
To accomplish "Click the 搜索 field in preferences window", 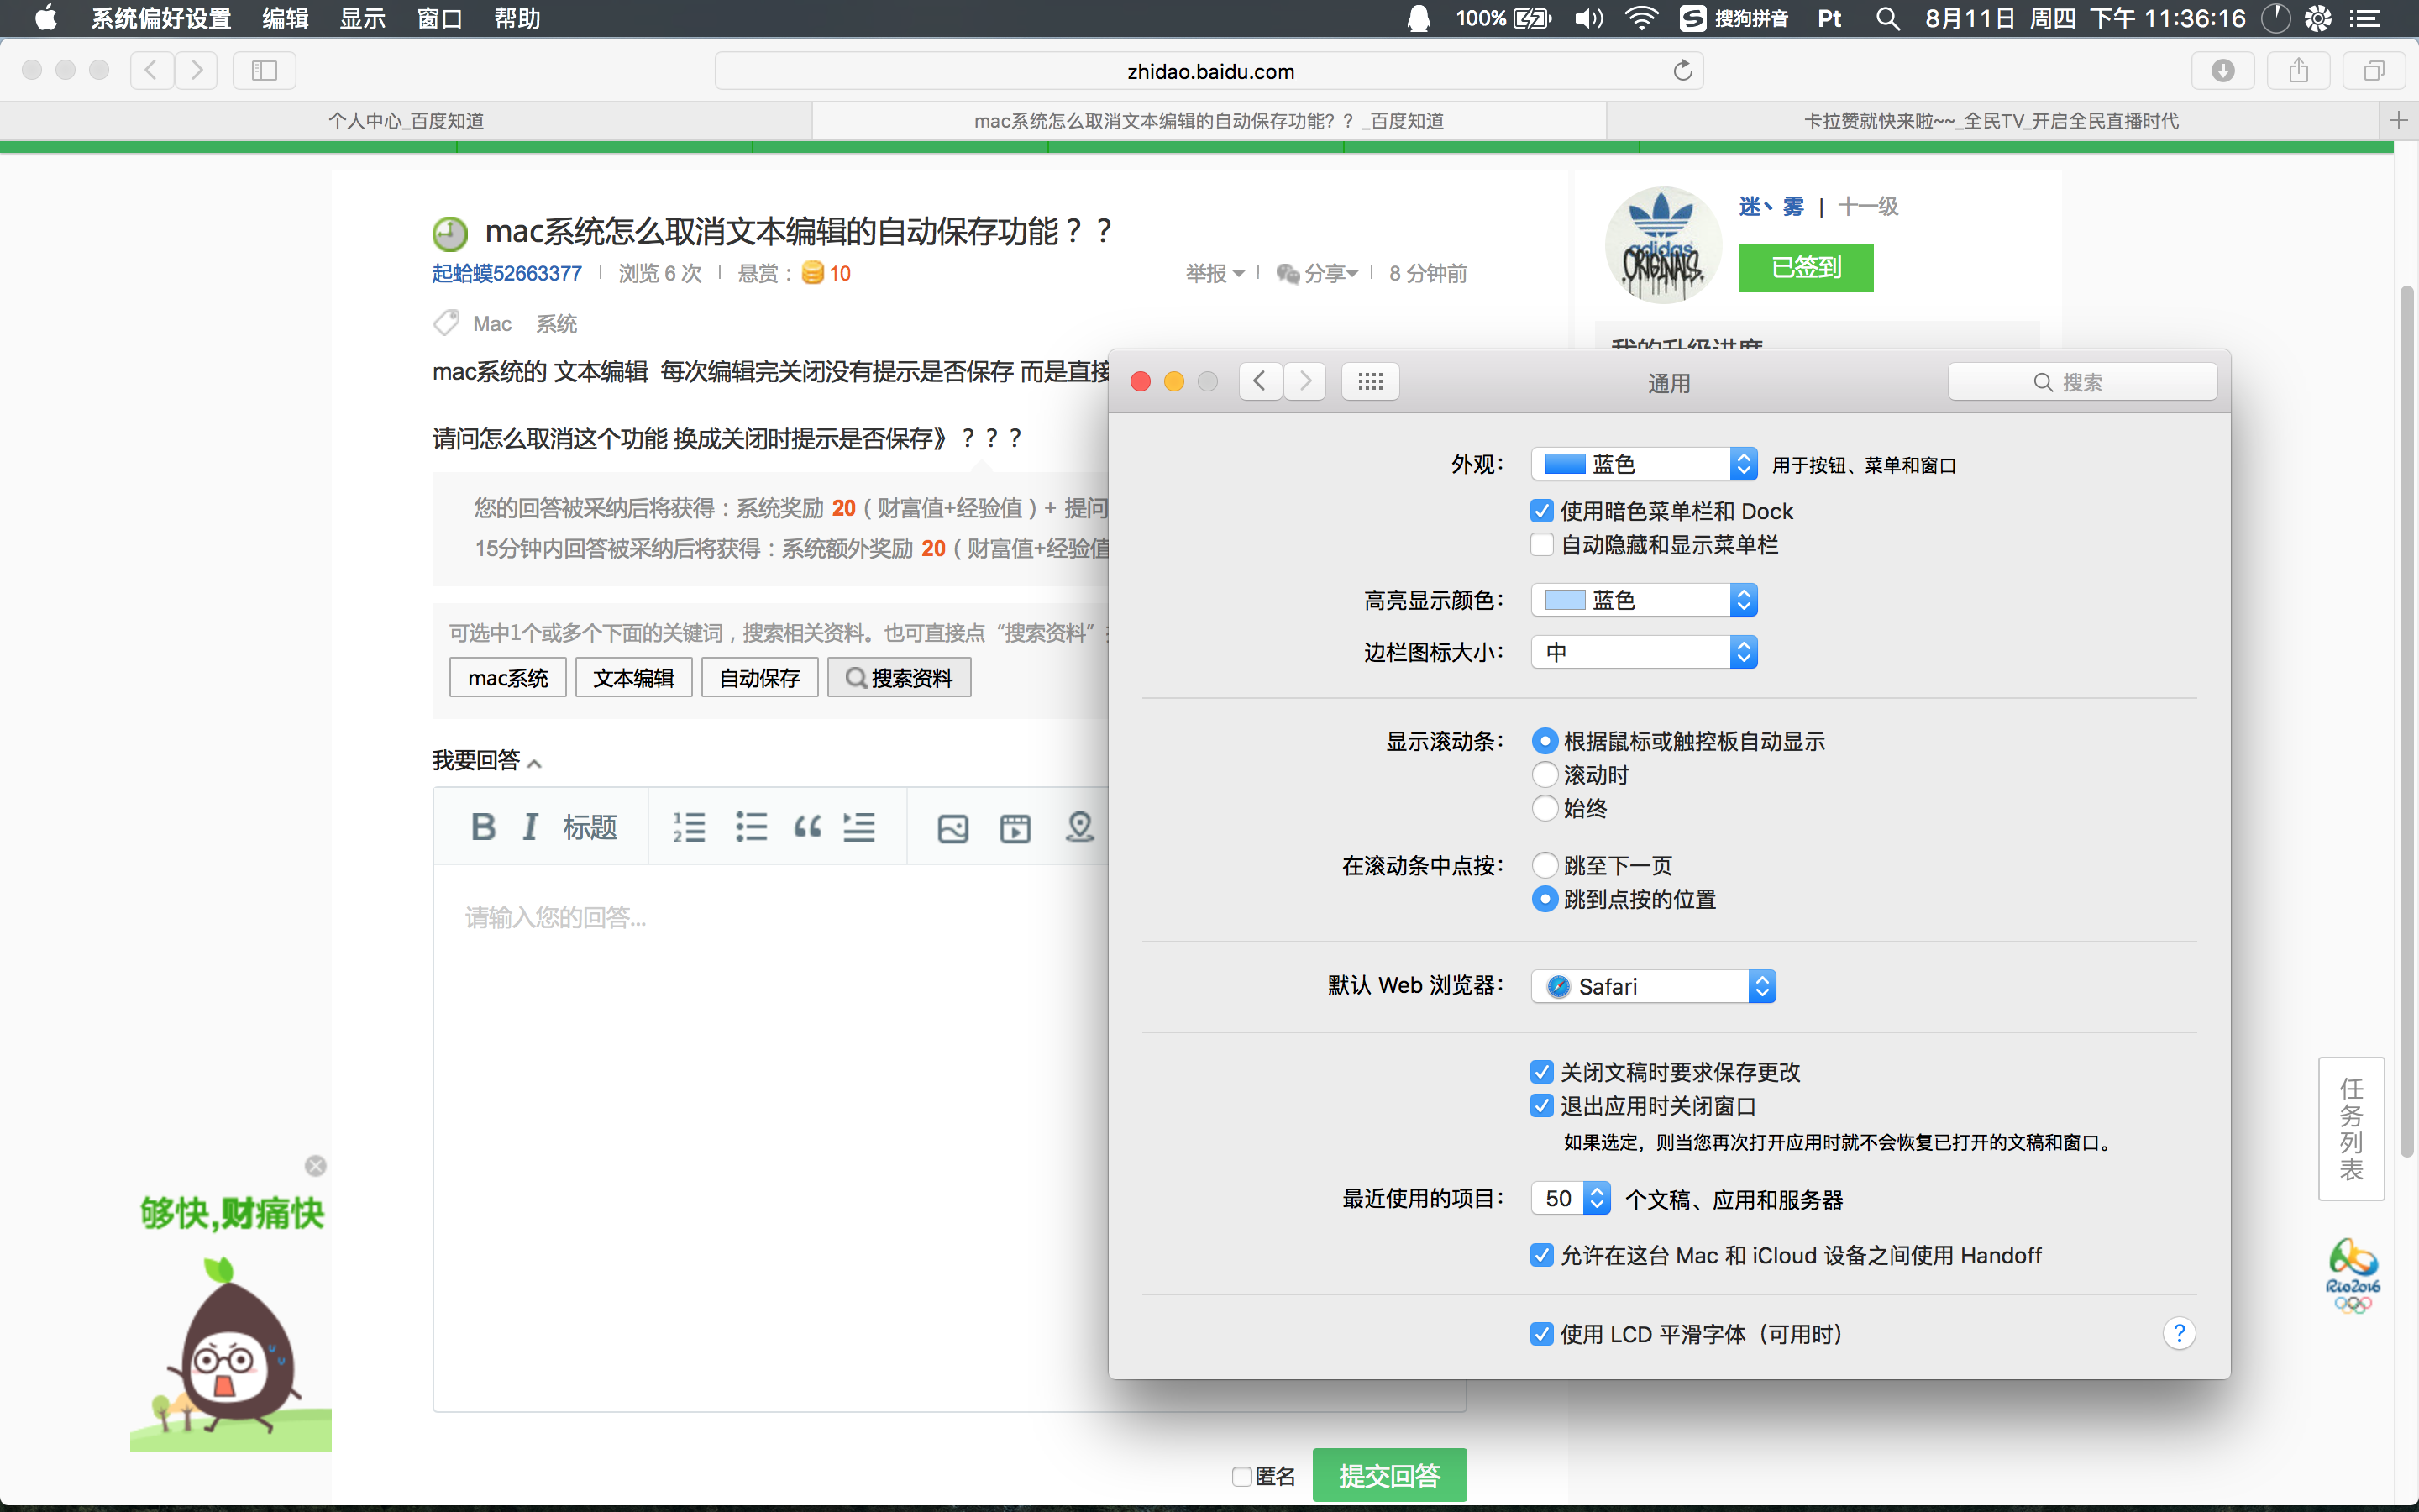I will click(x=2082, y=382).
